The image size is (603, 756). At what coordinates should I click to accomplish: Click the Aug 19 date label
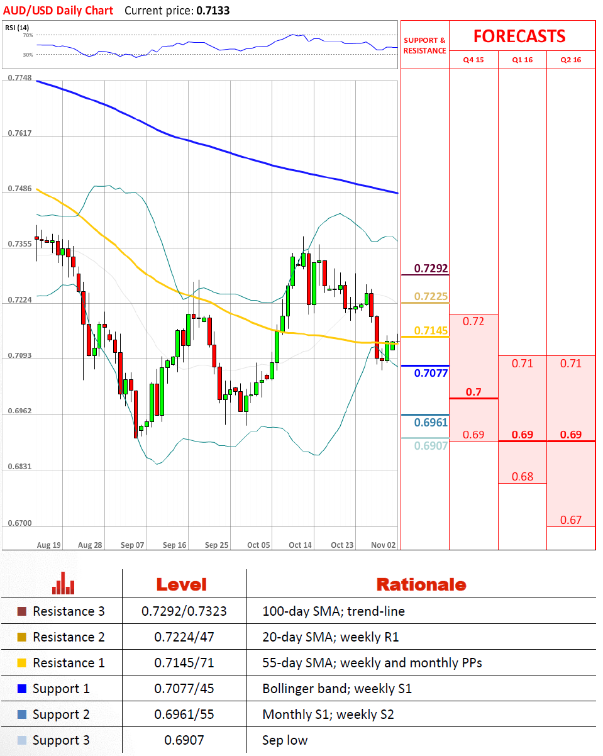point(49,545)
